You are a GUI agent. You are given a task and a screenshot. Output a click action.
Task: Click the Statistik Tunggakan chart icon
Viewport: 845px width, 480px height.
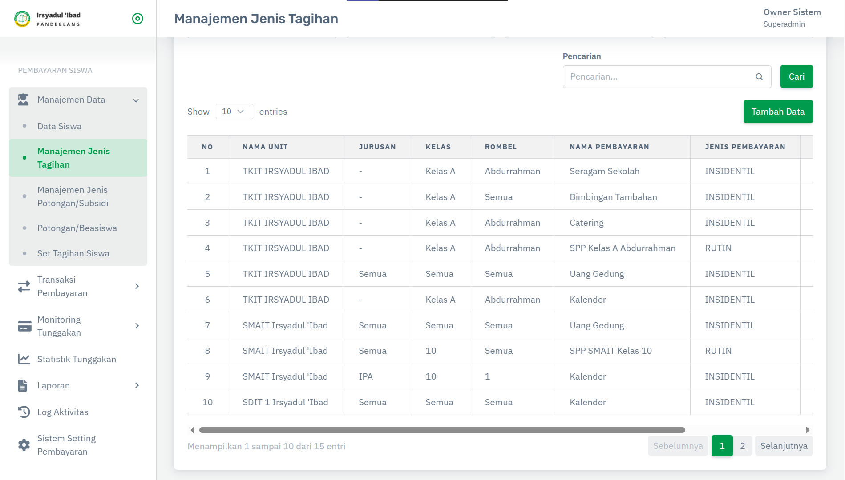[24, 359]
